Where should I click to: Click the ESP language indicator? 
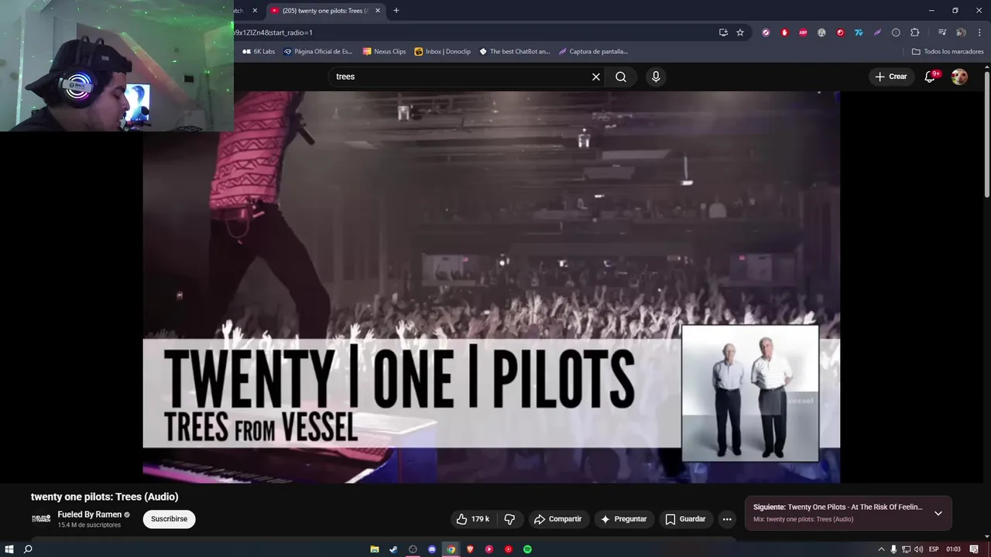[934, 549]
